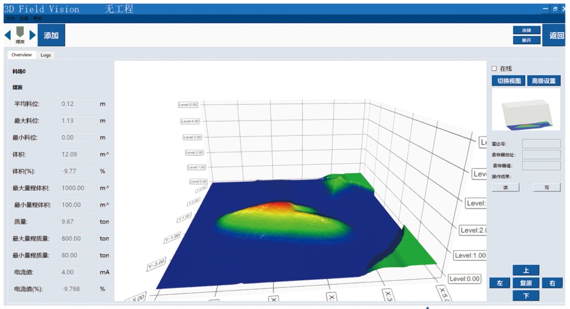Click the 切换视图 switch view button
Screen dimensions: 570x309
coord(508,81)
